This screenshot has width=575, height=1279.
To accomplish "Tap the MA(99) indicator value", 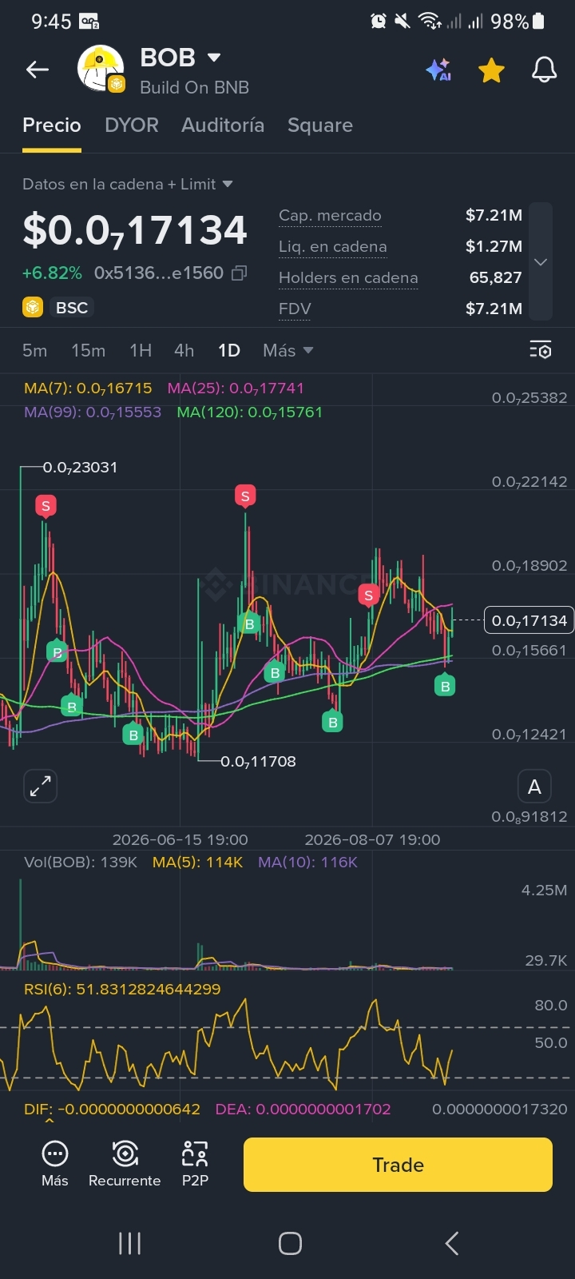I will pos(93,412).
